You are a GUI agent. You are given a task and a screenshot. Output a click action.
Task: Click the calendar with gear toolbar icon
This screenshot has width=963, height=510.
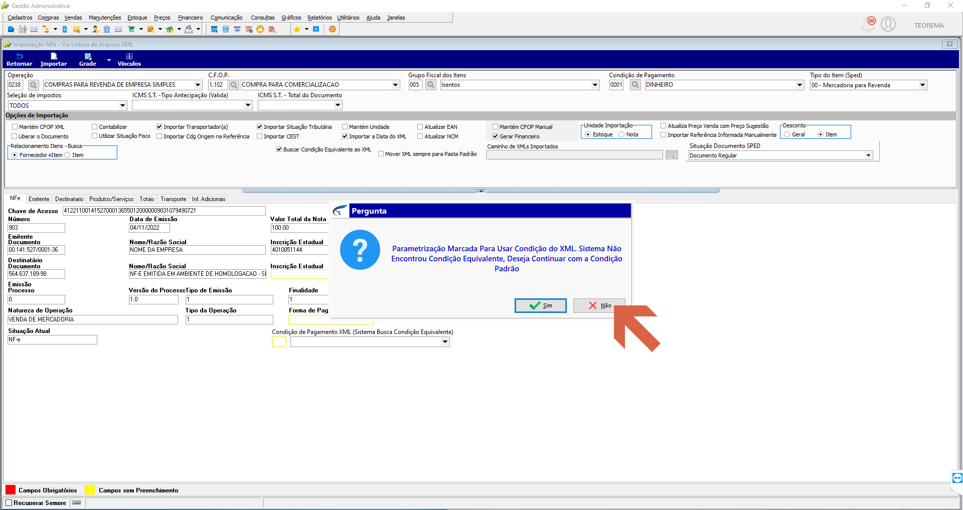249,29
